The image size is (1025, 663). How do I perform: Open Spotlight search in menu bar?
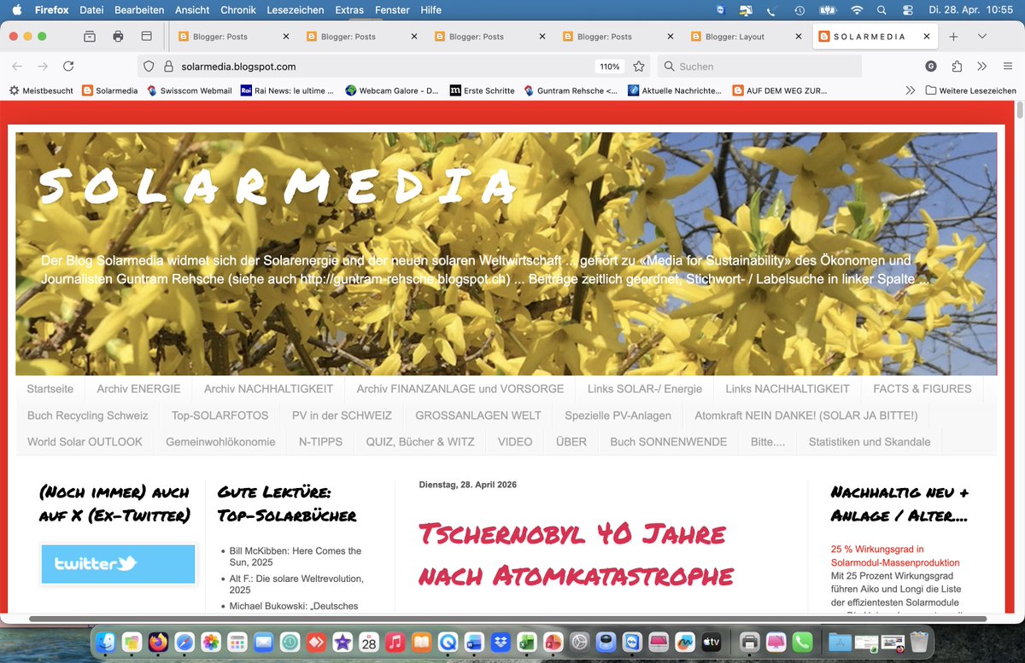(881, 10)
